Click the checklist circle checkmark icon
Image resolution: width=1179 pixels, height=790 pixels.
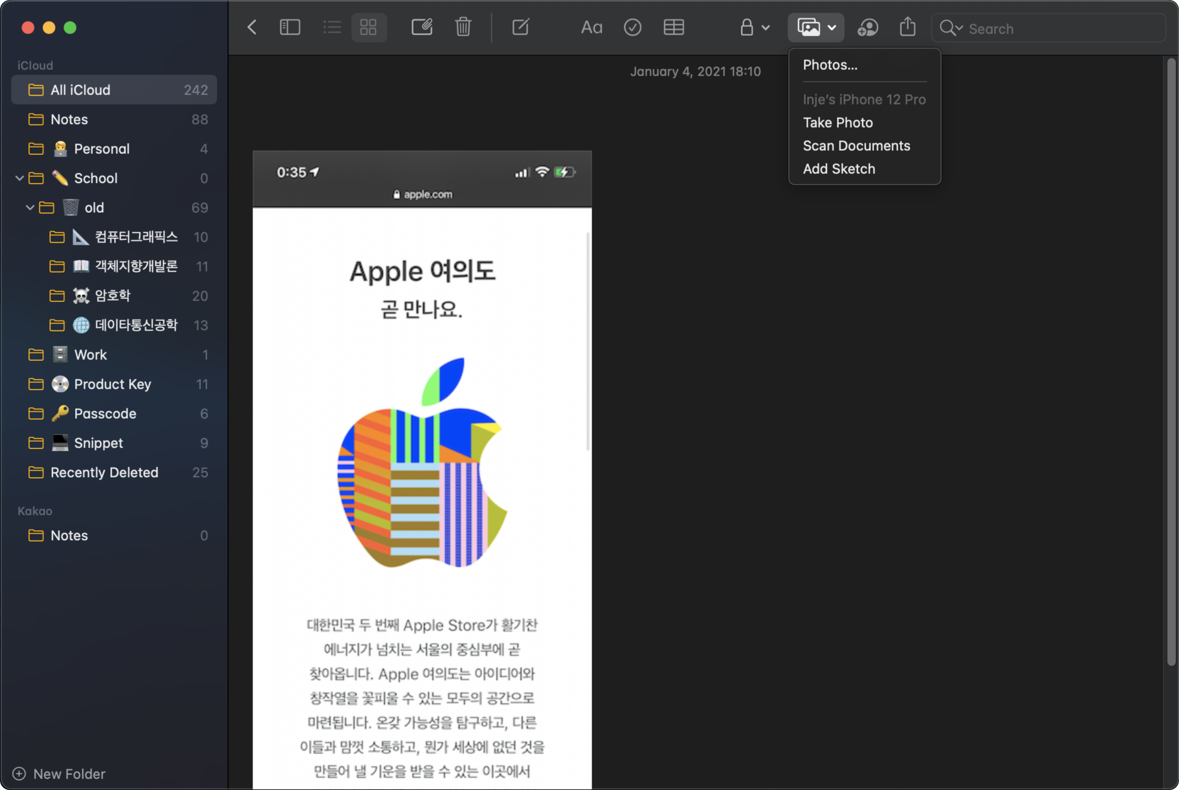pos(632,27)
